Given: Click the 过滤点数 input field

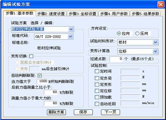Looking at the screenshot, I should 116,59.
